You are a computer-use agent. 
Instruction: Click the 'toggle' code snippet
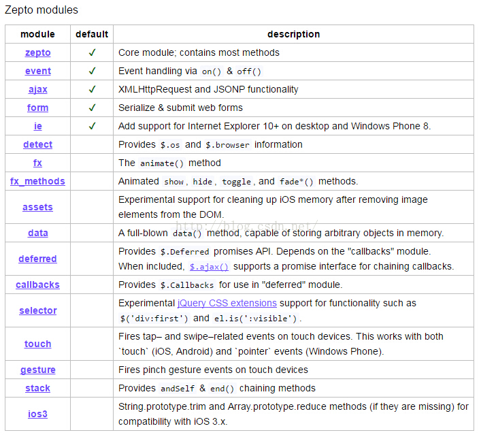pos(237,182)
